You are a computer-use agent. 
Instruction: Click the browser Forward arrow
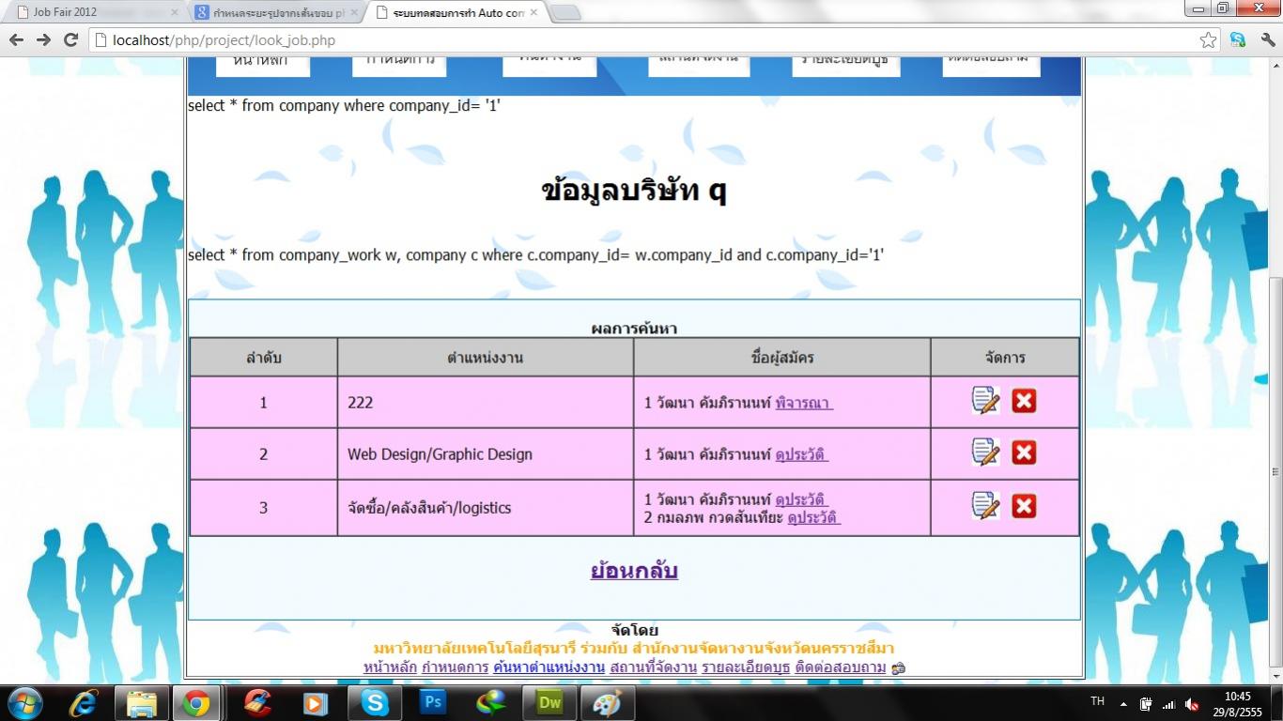(x=43, y=39)
